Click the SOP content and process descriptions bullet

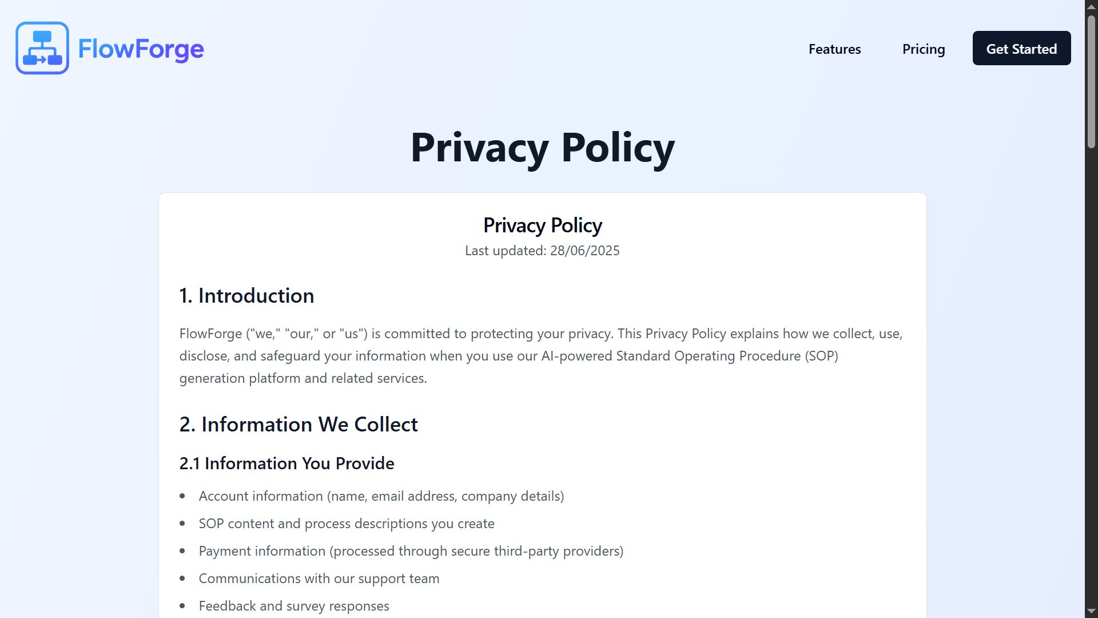(346, 524)
